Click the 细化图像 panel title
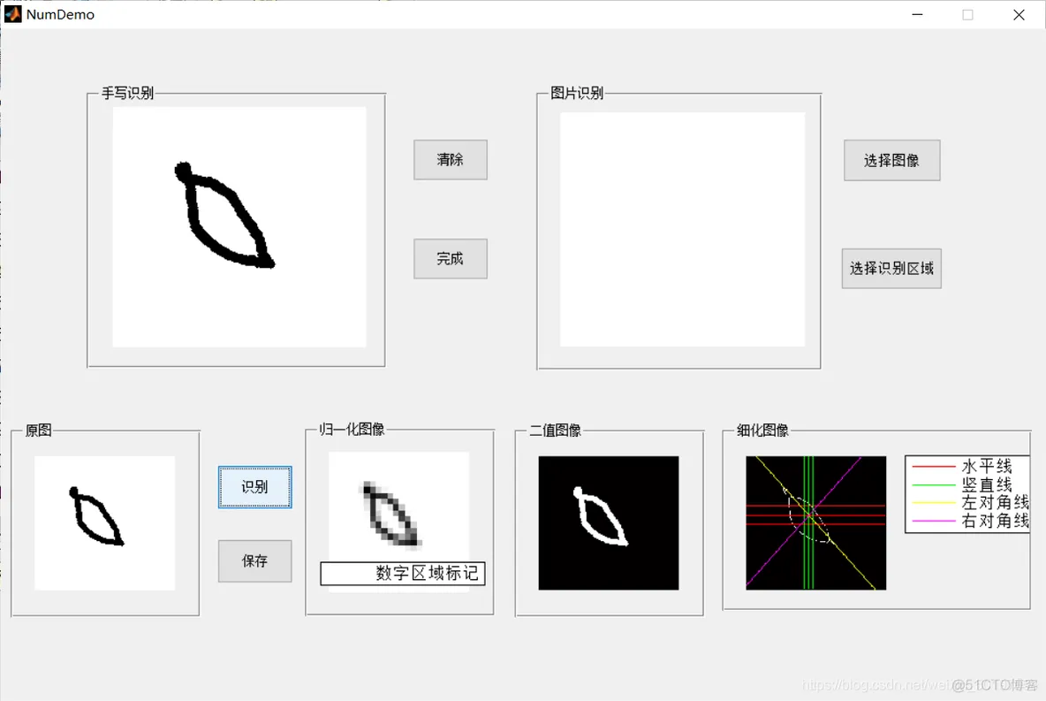The image size is (1046, 701). (x=762, y=431)
